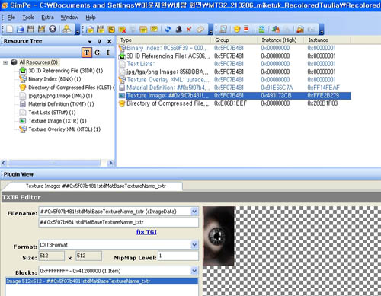The width and height of the screenshot is (381, 296).
Task: Click the New package toolbar icon
Action: click(x=9, y=29)
